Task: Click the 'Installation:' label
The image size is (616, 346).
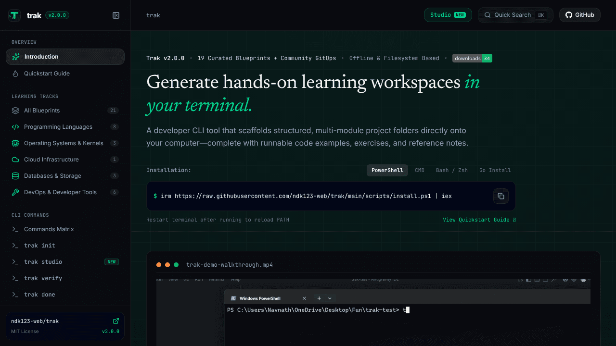Action: point(168,170)
